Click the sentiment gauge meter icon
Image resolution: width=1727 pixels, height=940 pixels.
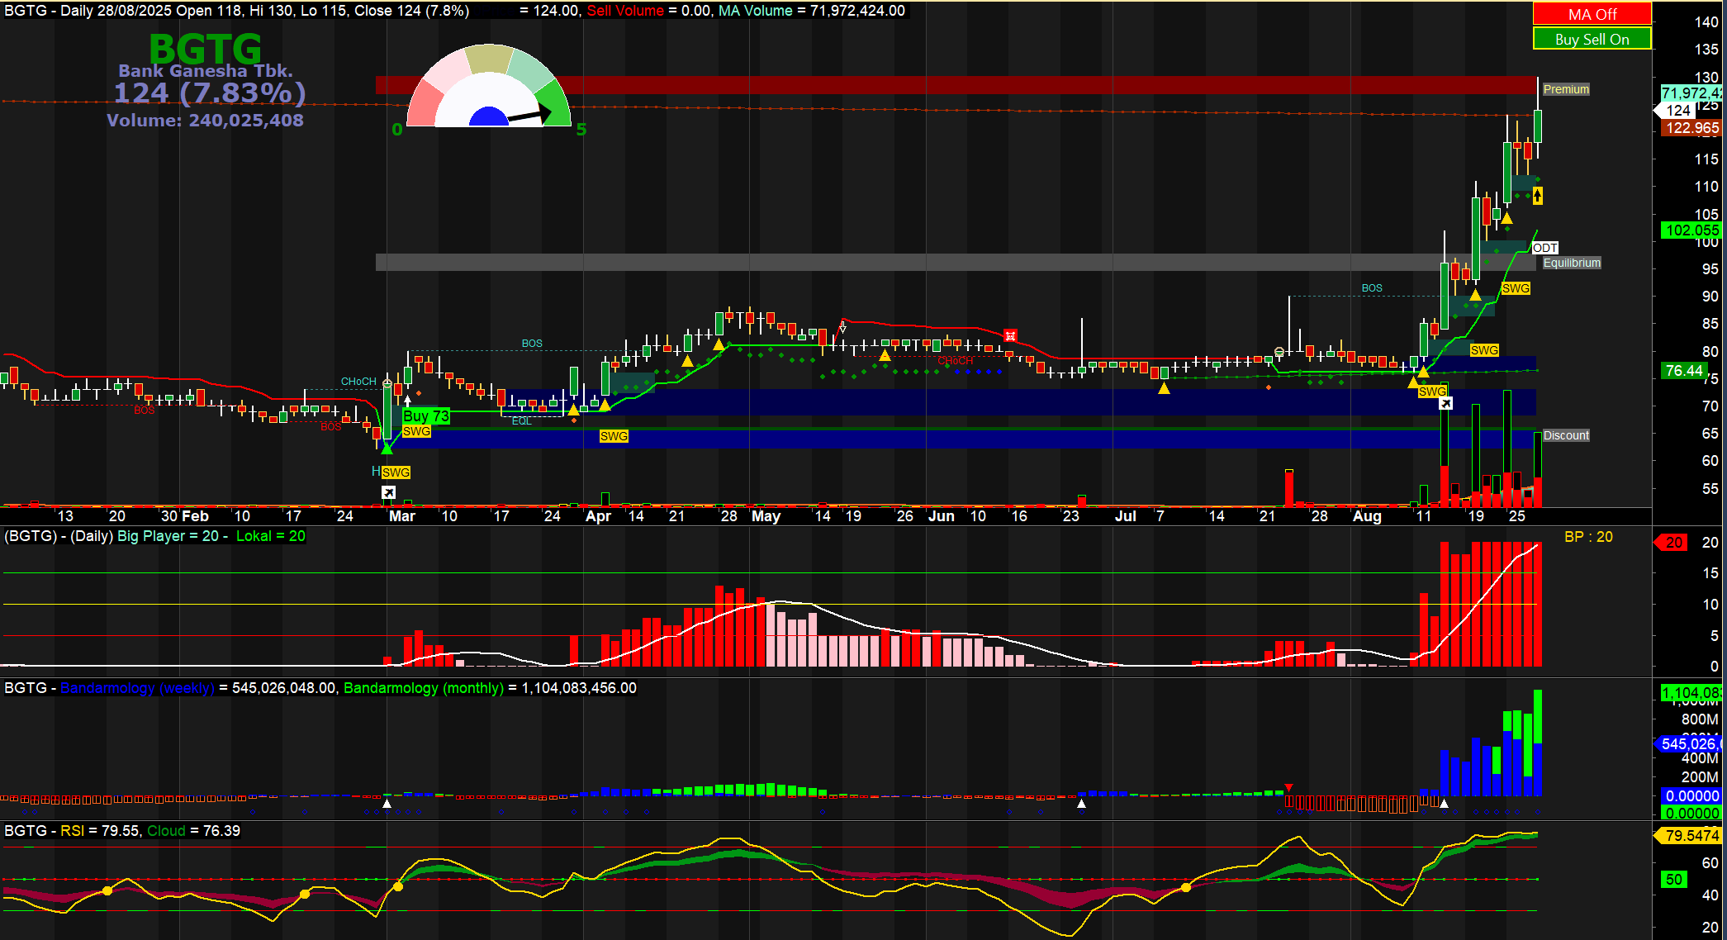(489, 86)
